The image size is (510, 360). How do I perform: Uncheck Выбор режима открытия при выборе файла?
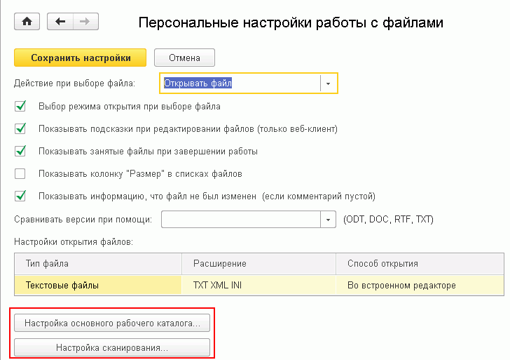coord(20,107)
